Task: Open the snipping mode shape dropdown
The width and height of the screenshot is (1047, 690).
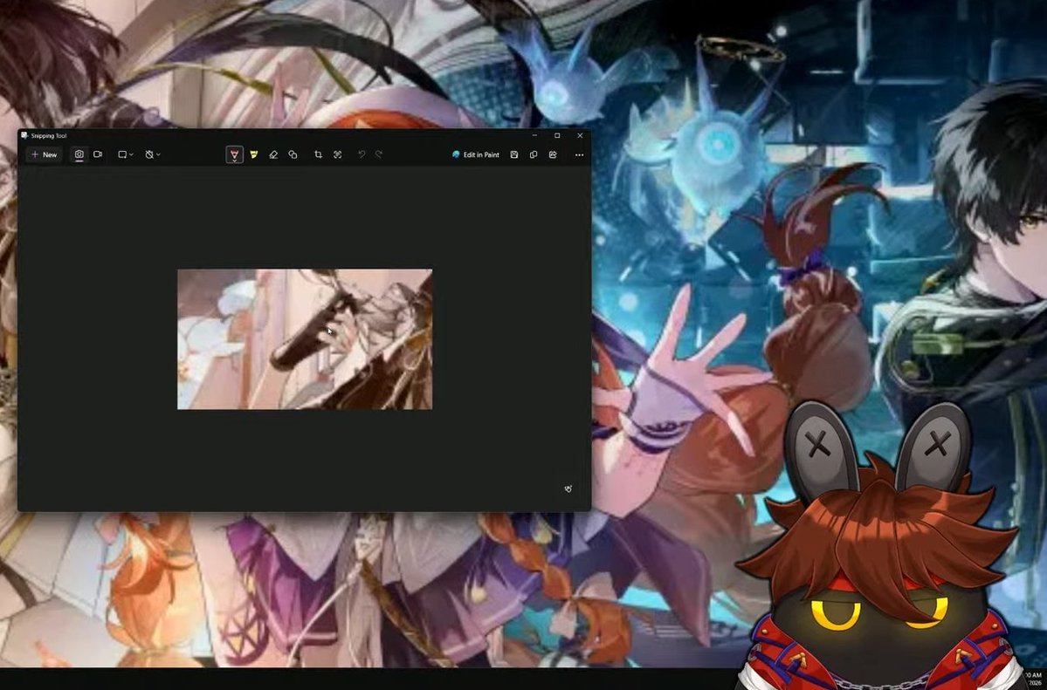Action: [126, 154]
